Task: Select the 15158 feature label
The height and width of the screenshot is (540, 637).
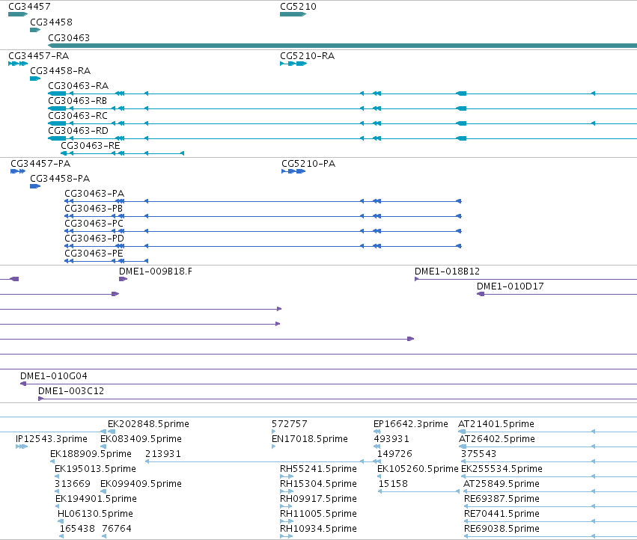Action: coord(393,484)
